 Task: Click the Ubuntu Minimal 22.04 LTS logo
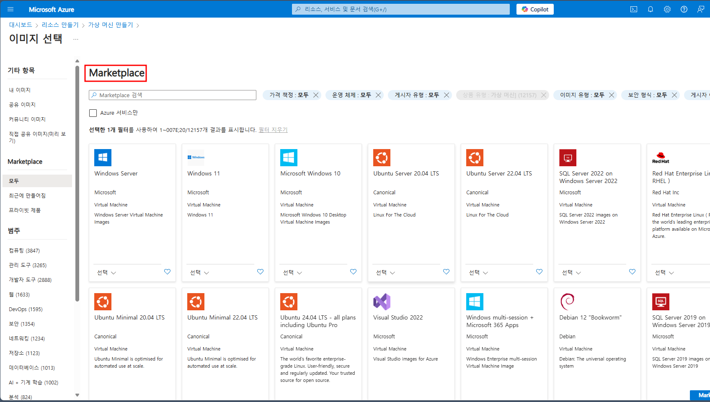tap(196, 301)
